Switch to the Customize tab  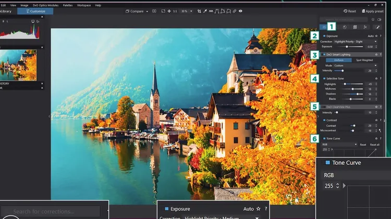[x=35, y=11]
